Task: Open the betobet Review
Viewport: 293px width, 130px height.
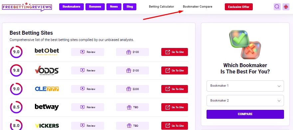Action: click(x=87, y=52)
